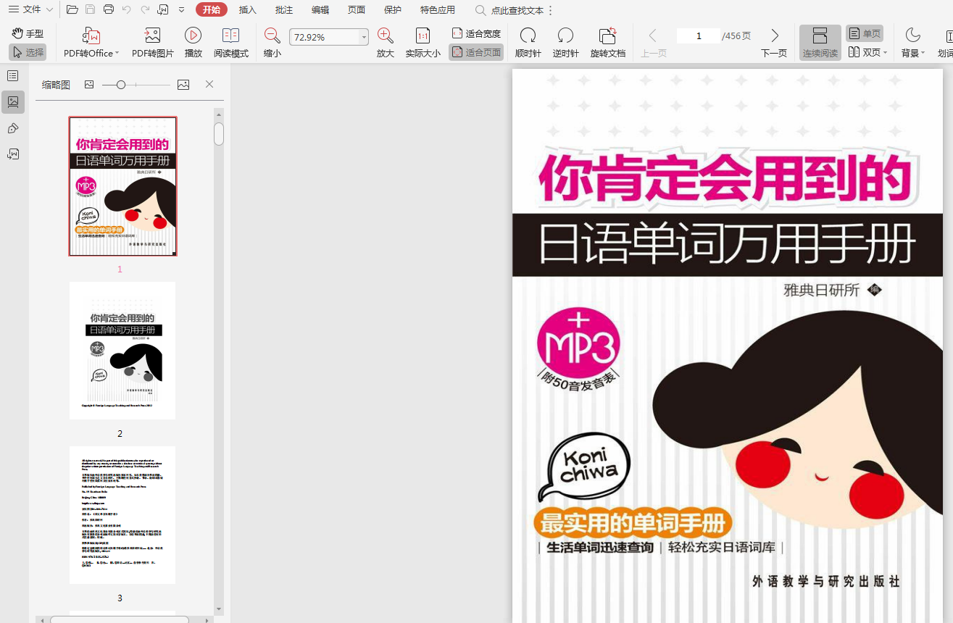Open the 文件 menu dropdown
The width and height of the screenshot is (953, 623).
point(30,9)
